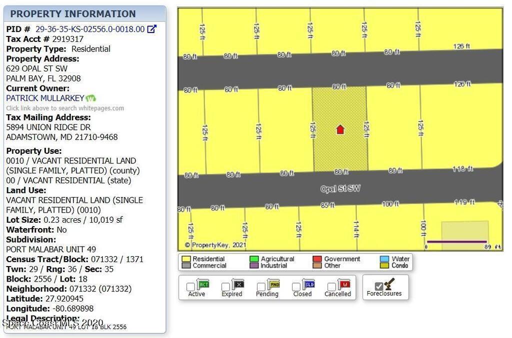Toggle the Pending listings checkbox
This screenshot has width=512, height=338.
[261, 287]
